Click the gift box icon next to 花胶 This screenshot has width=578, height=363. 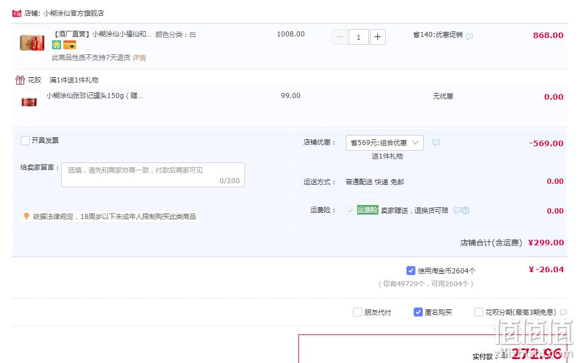[20, 80]
